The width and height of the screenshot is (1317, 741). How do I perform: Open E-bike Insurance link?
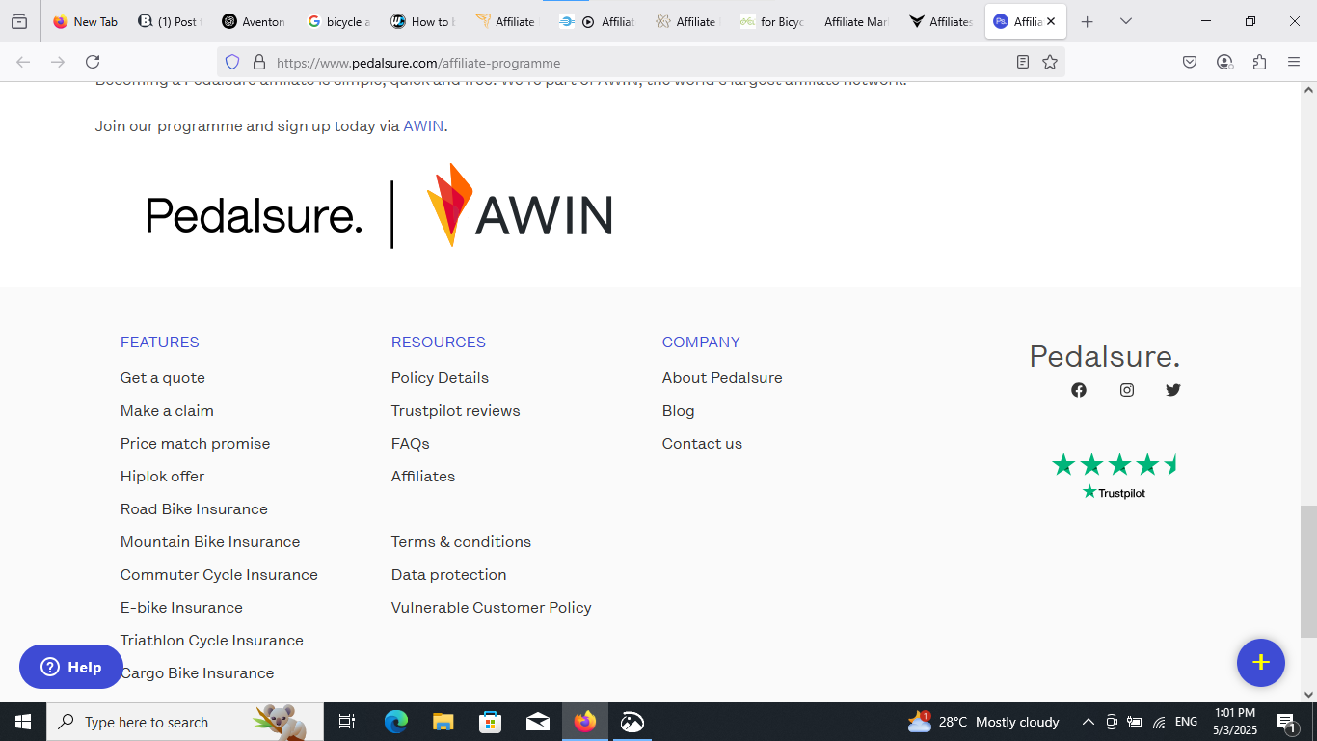tap(181, 608)
